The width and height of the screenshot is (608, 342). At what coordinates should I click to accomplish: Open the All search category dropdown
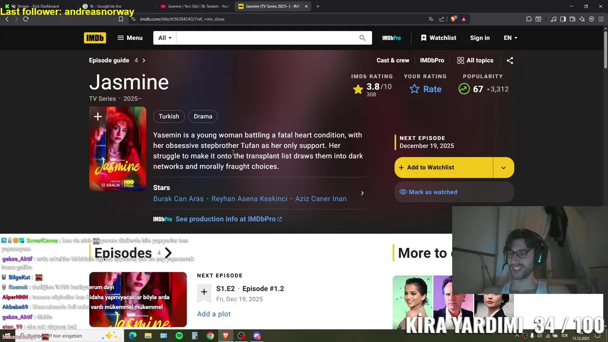(165, 38)
